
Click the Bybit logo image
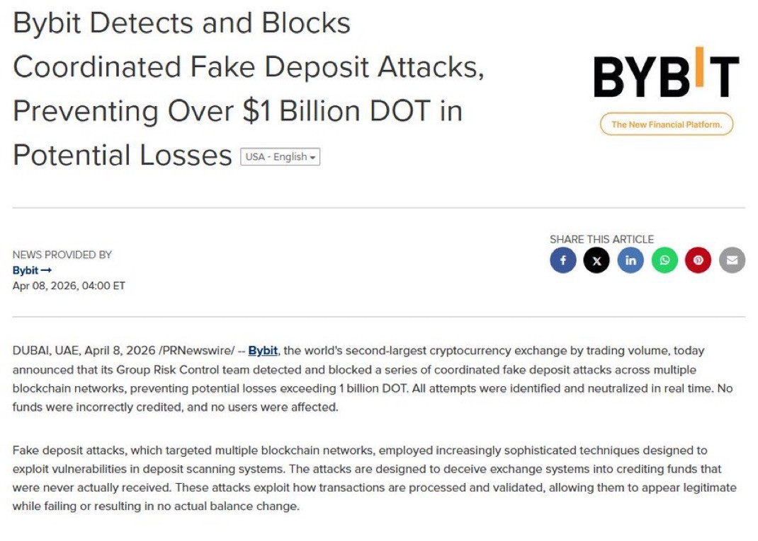click(x=667, y=72)
